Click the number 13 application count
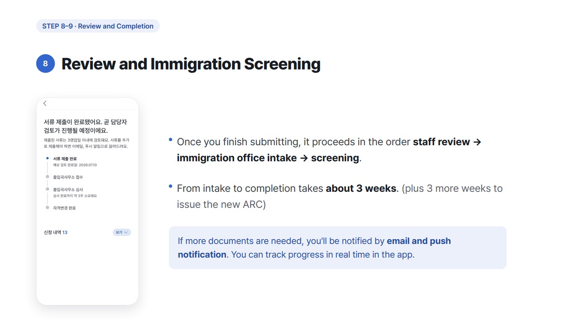 65,232
